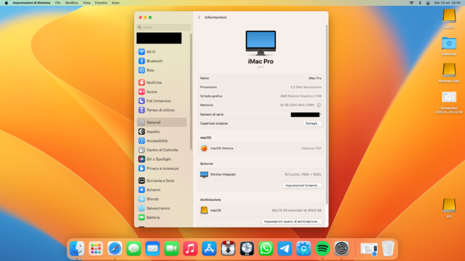This screenshot has height=261, width=465.
Task: Select the Monitor integrato row
Action: [x=260, y=175]
